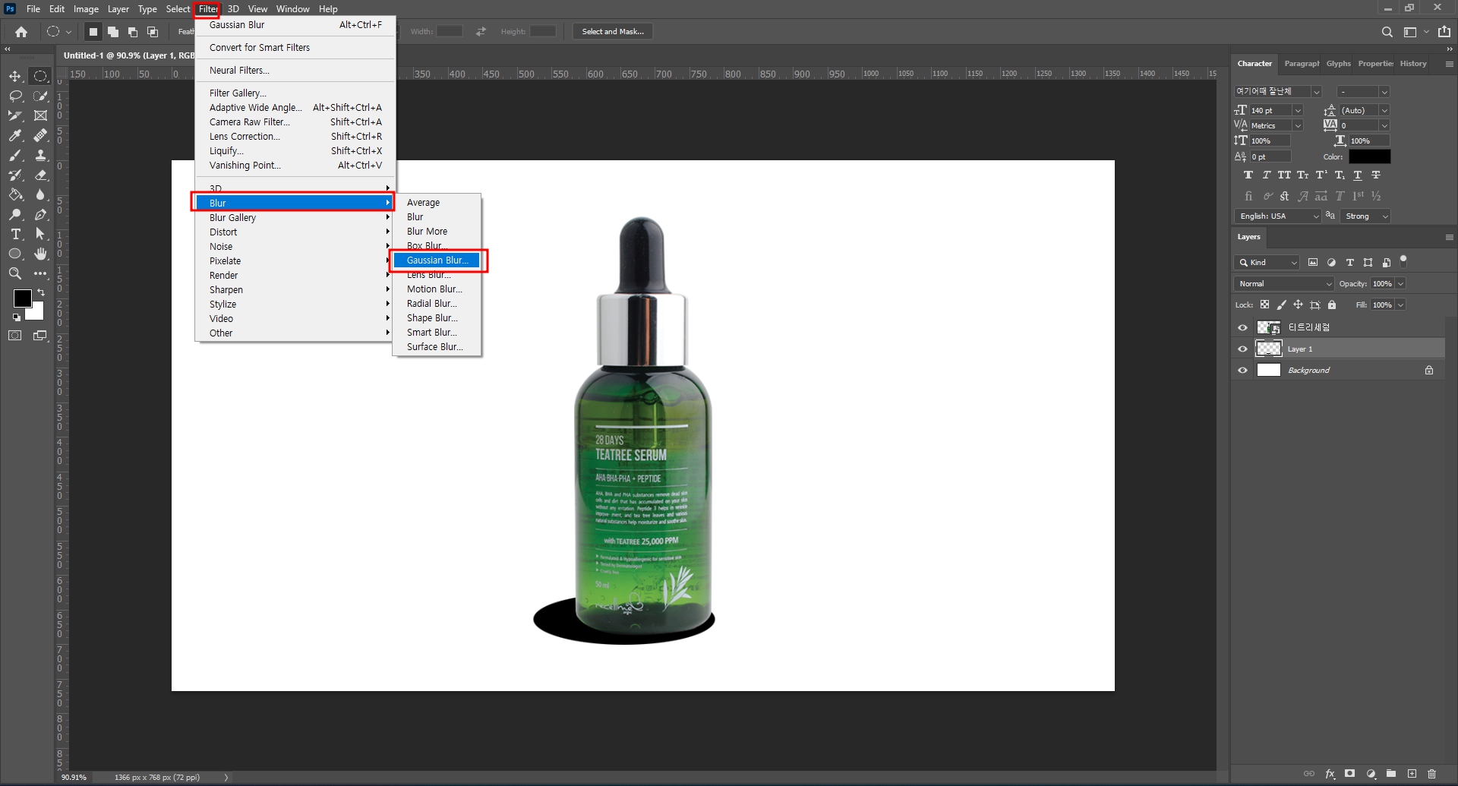Open the kerning Metrics dropdown

(x=1298, y=126)
